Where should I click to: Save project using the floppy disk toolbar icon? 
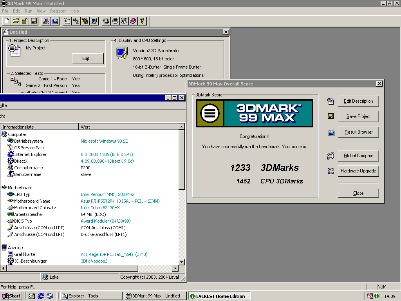34,21
